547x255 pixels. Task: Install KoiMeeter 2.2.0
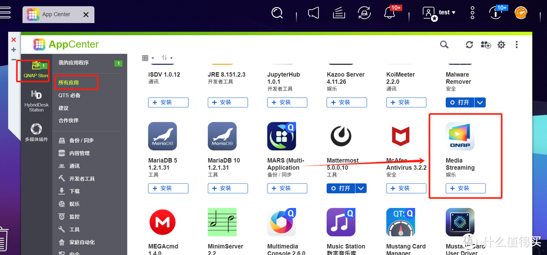[406, 103]
